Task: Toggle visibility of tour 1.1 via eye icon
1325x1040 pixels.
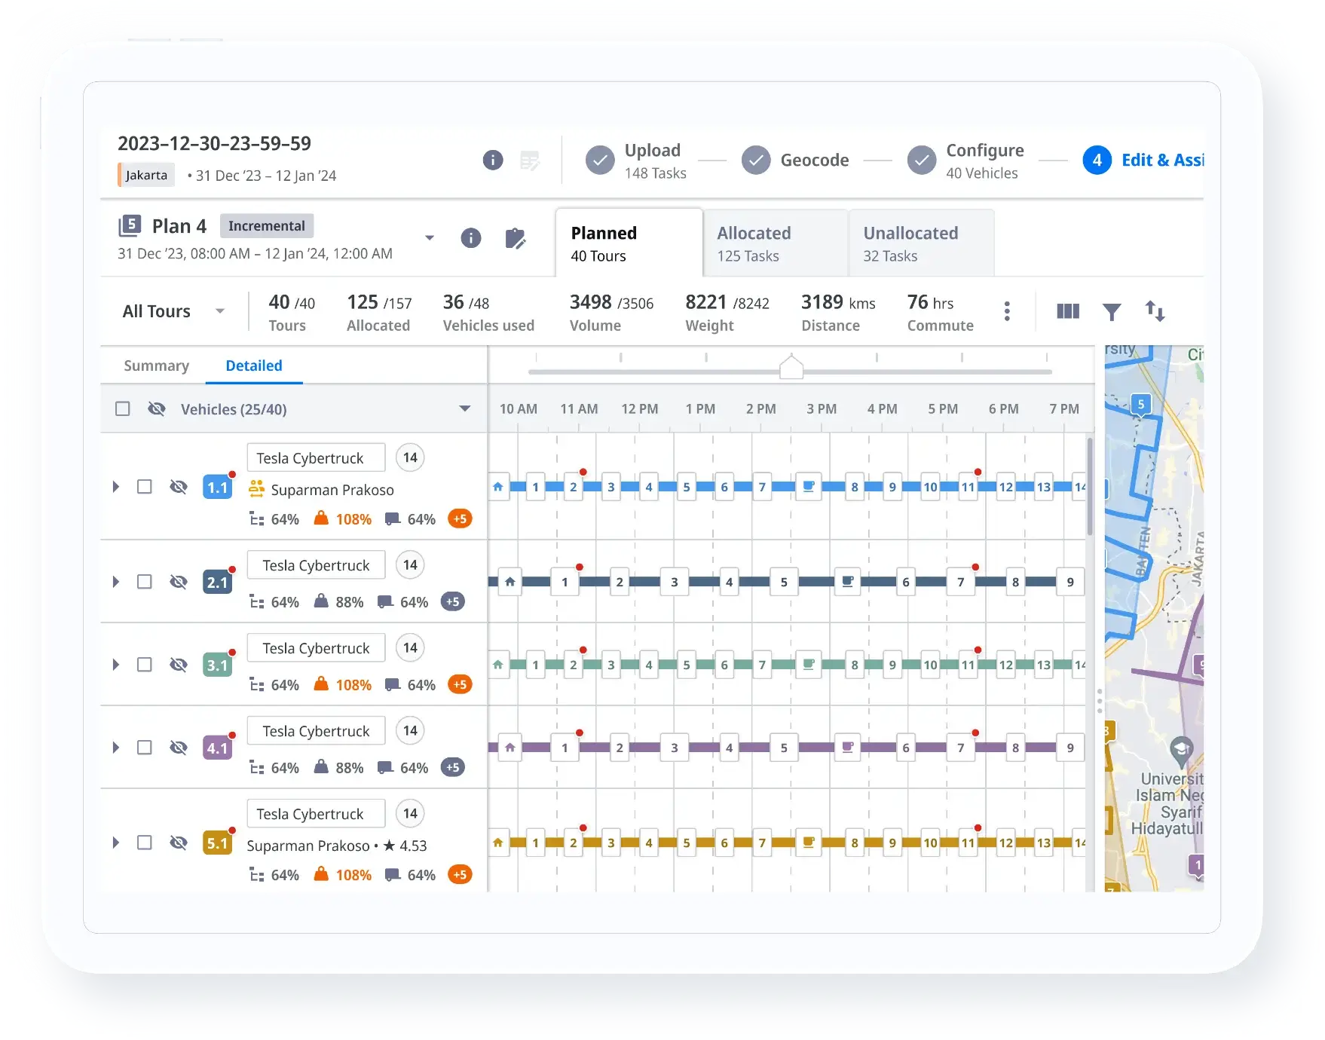Action: pyautogui.click(x=179, y=486)
